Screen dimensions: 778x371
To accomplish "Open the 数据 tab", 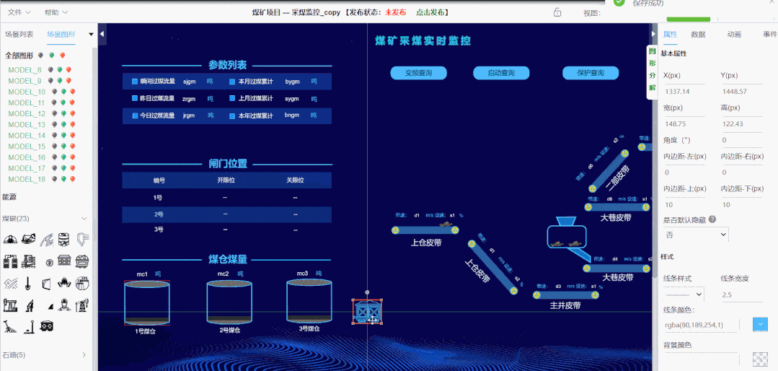I will coord(698,34).
